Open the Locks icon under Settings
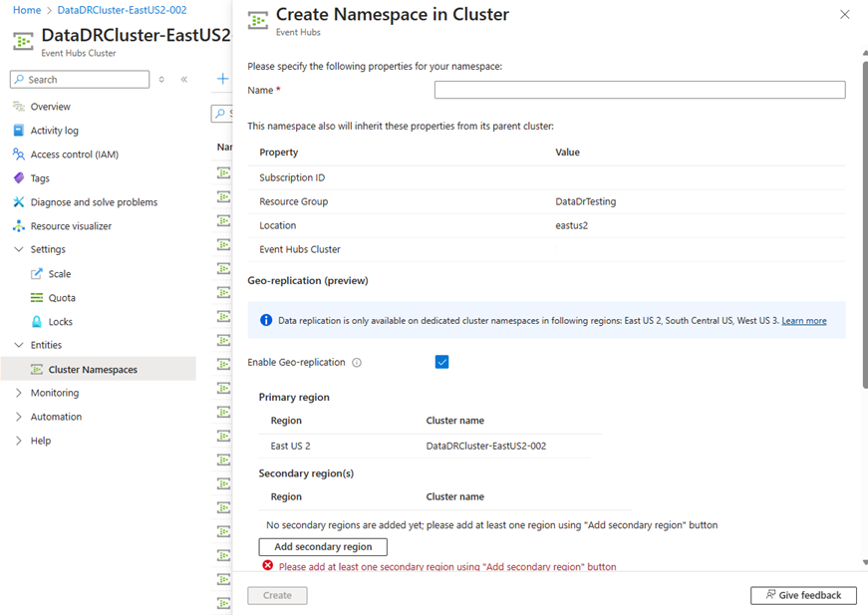868x615 pixels. click(36, 321)
